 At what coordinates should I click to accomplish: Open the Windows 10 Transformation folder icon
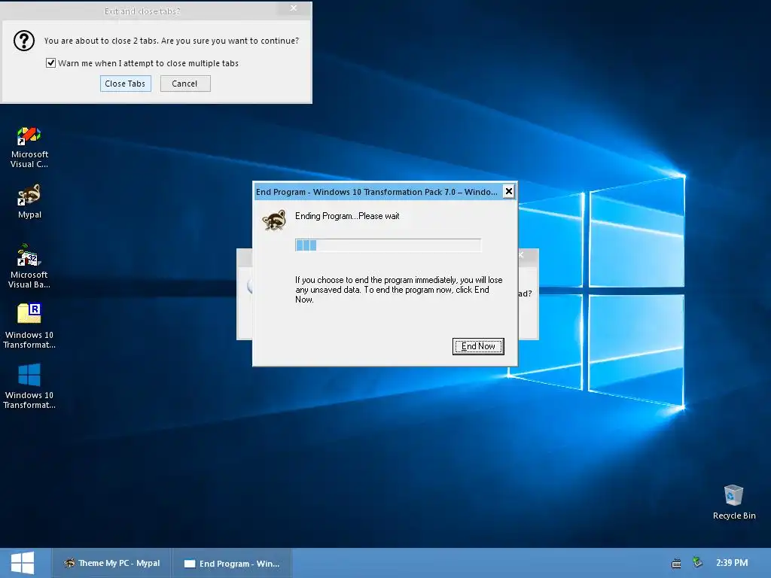pyautogui.click(x=29, y=325)
